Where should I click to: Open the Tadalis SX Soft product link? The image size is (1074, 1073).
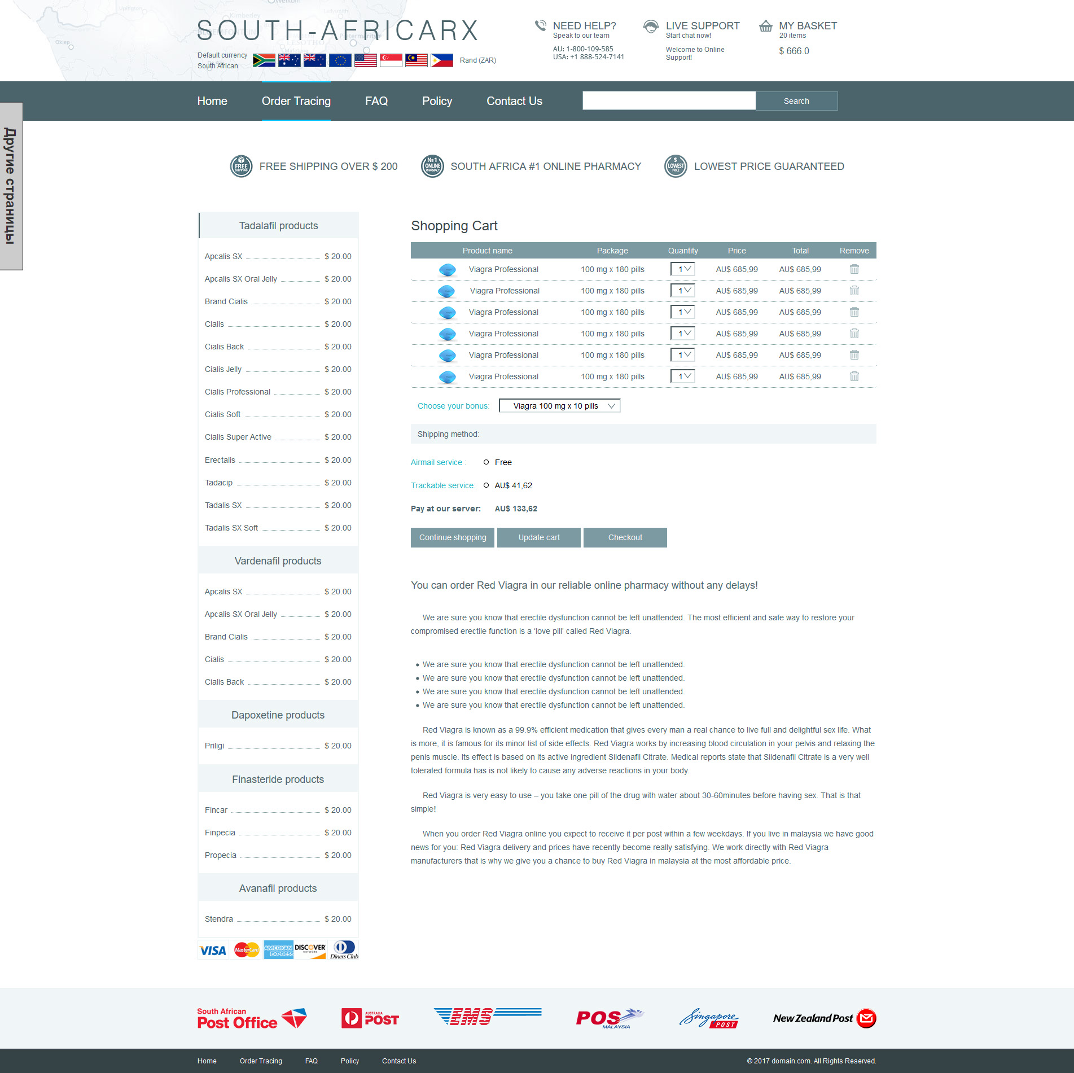click(231, 528)
